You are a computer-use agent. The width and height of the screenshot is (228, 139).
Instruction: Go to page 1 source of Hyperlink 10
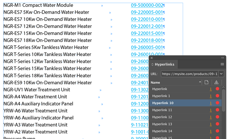211,103
